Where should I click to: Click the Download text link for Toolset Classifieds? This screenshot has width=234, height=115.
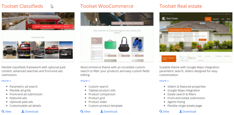coord(31,112)
